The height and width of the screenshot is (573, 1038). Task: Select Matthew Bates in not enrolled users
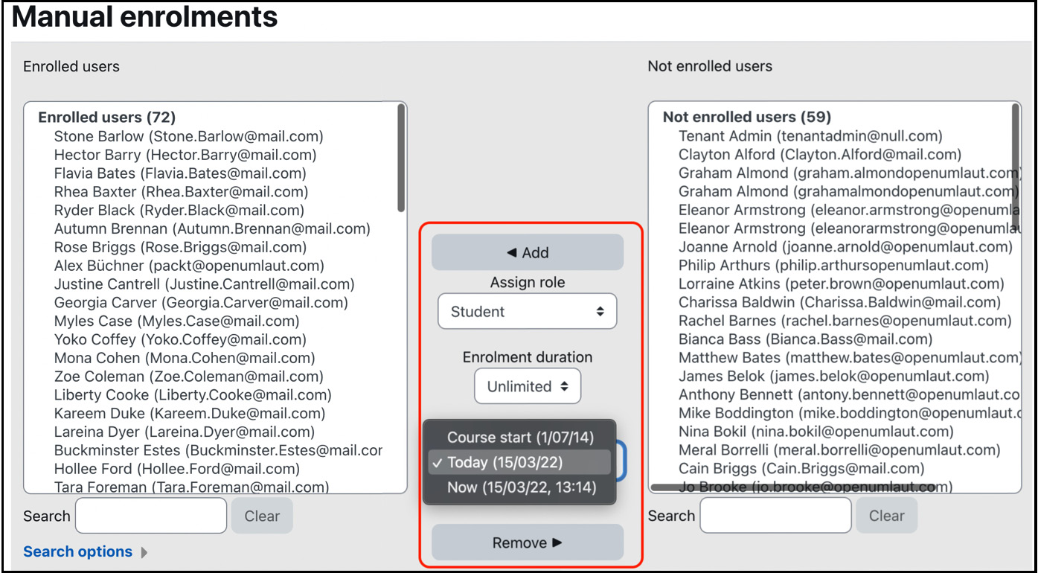(849, 358)
